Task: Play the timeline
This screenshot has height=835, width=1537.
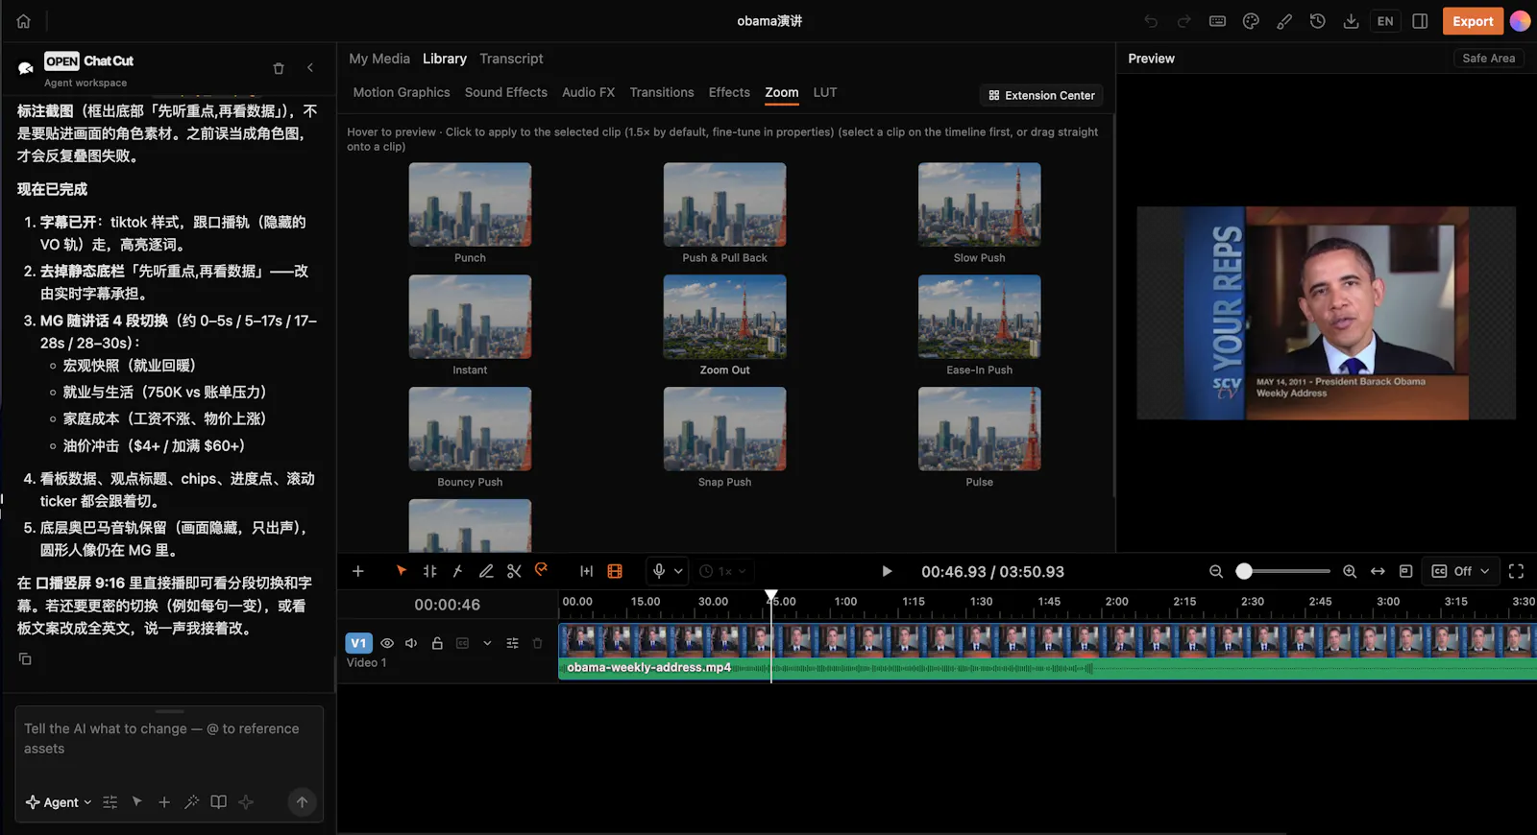Action: tap(887, 571)
